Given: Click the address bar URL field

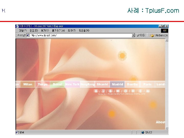Looking at the screenshot, I should (x=81, y=35).
